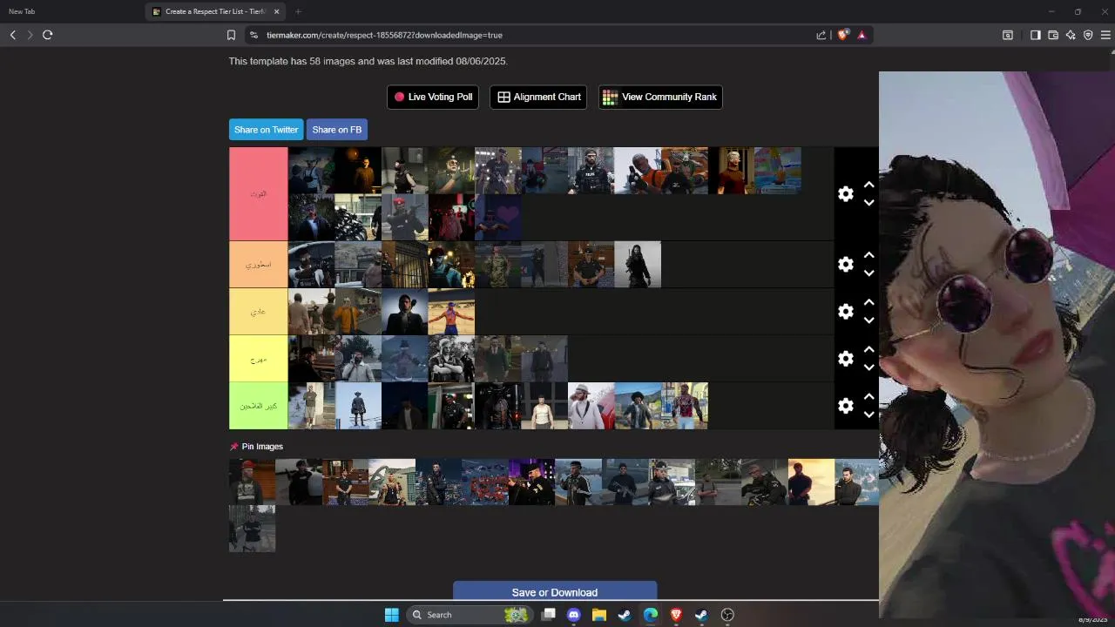This screenshot has width=1115, height=627.
Task: Select the red-beanie character in unranked pool
Action: point(252,482)
